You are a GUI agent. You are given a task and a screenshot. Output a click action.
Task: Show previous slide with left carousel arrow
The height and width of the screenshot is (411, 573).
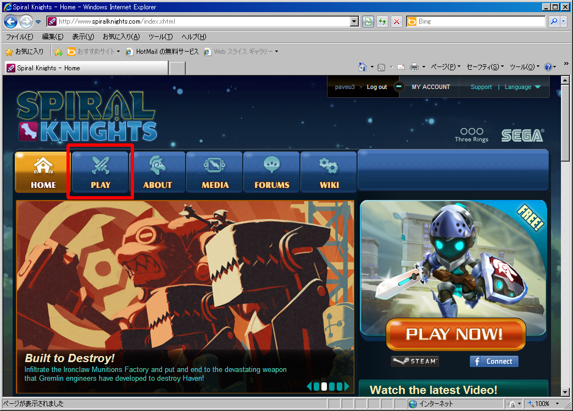point(309,386)
